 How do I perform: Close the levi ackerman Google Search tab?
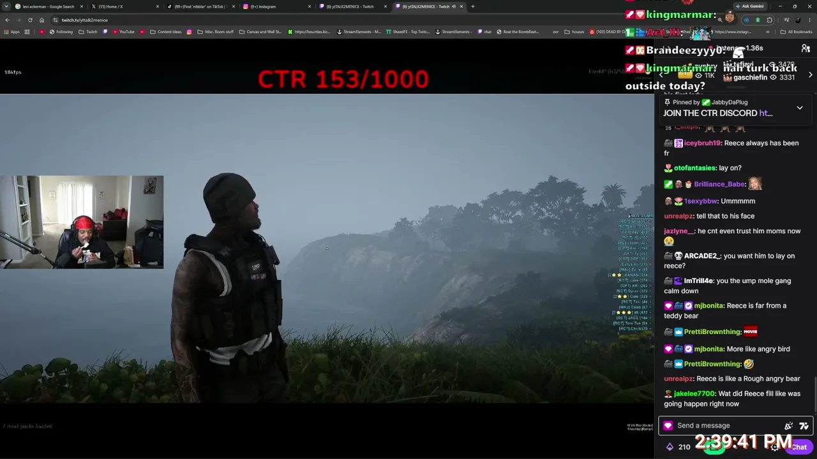82,6
